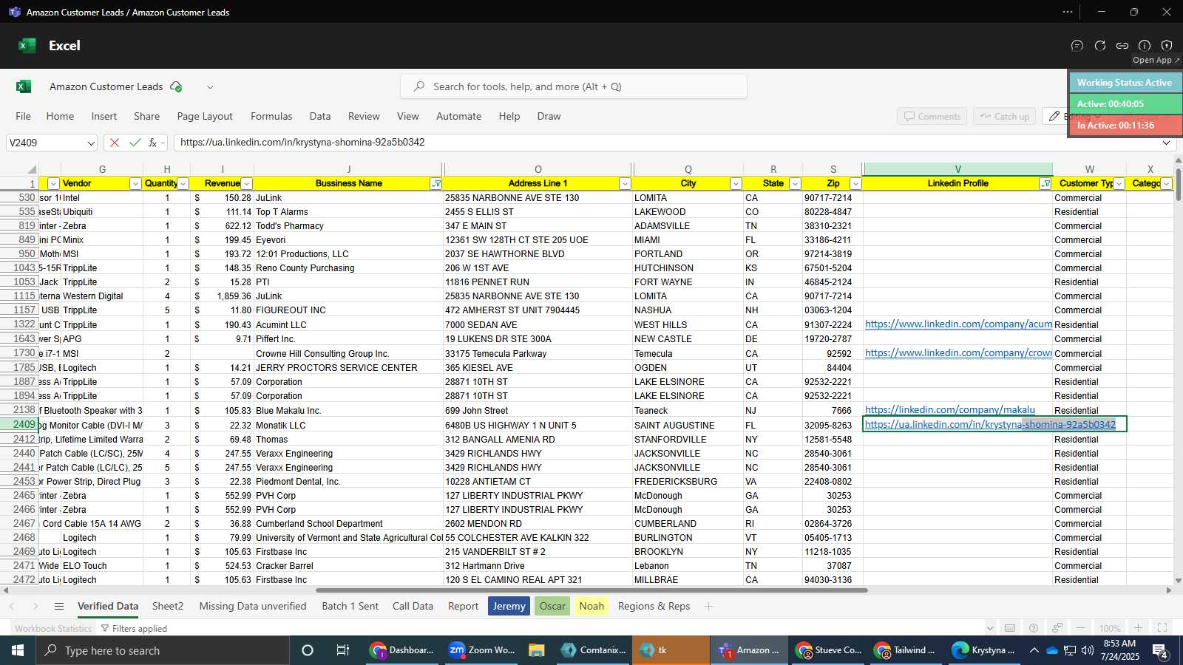Image resolution: width=1183 pixels, height=665 pixels.
Task: Click the Catch up button
Action: pos(1004,117)
